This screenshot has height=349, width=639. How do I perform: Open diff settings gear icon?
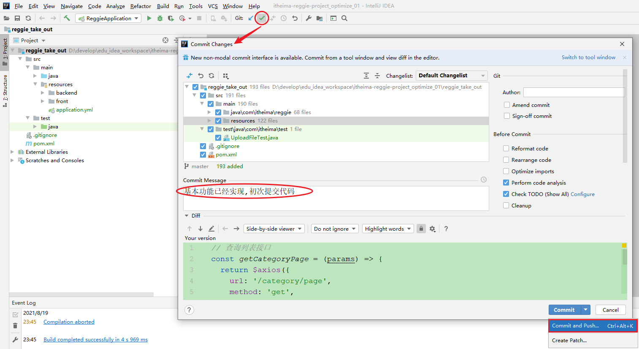(x=432, y=229)
